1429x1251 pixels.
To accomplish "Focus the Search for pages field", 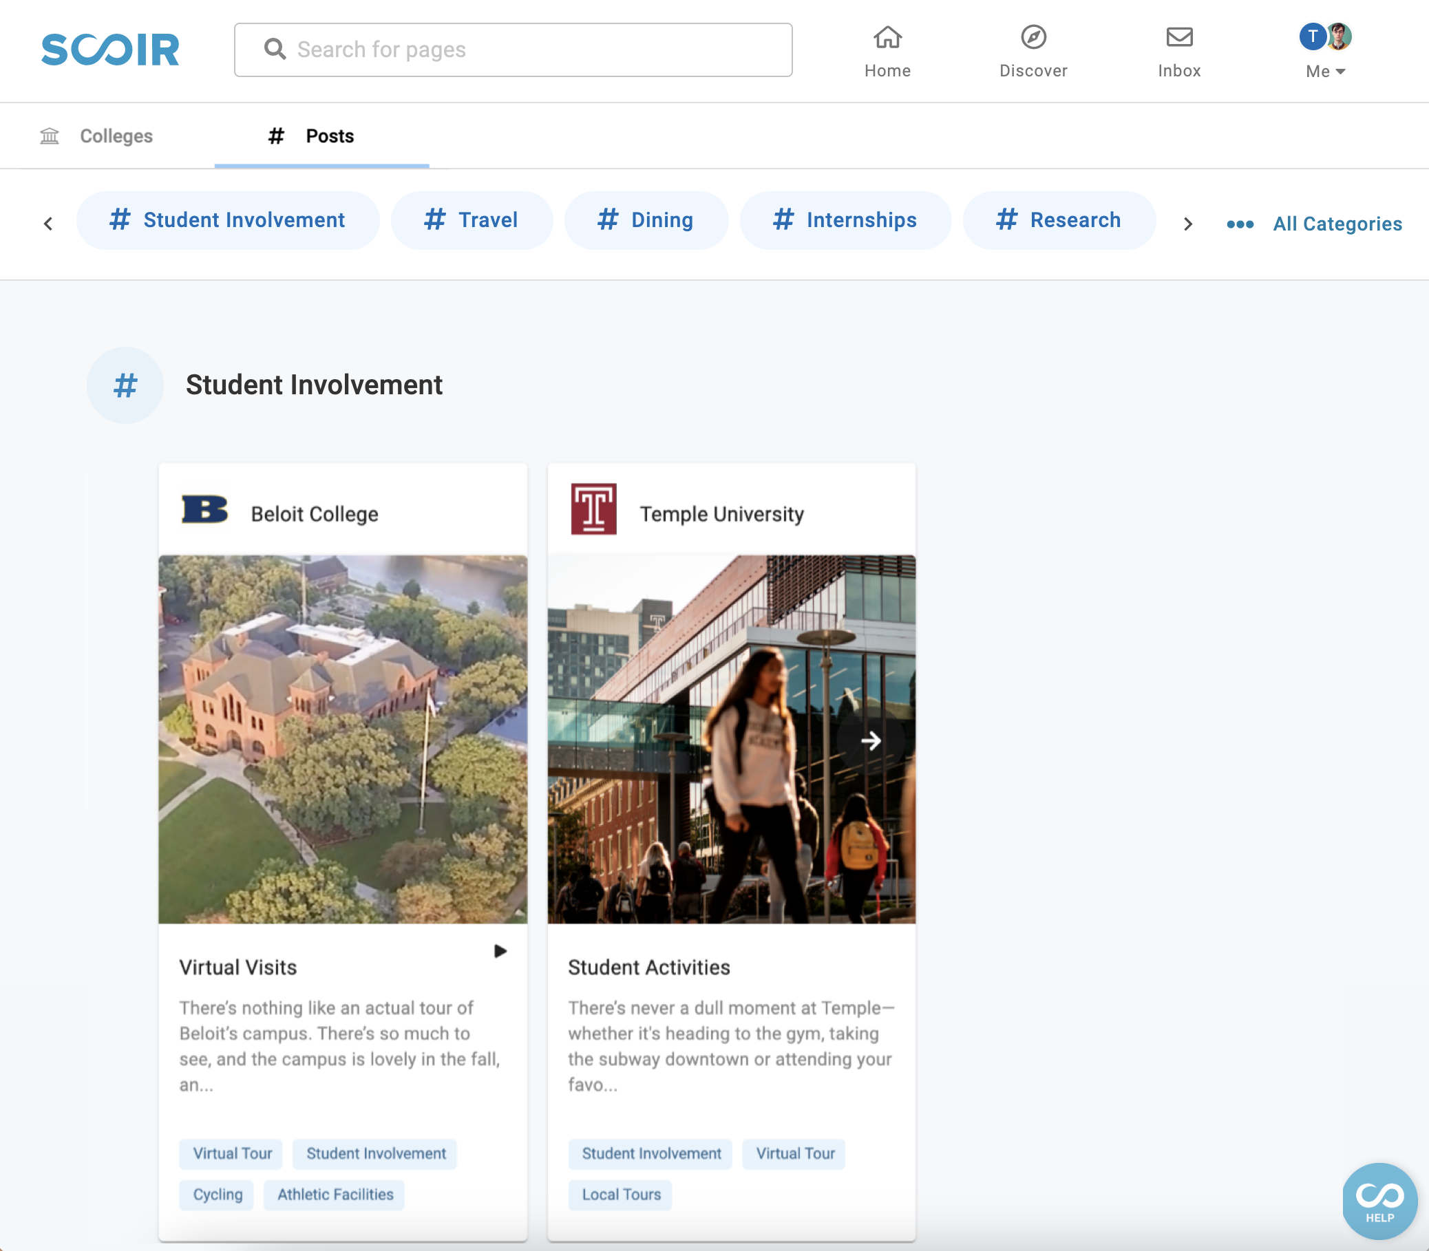I will [514, 50].
